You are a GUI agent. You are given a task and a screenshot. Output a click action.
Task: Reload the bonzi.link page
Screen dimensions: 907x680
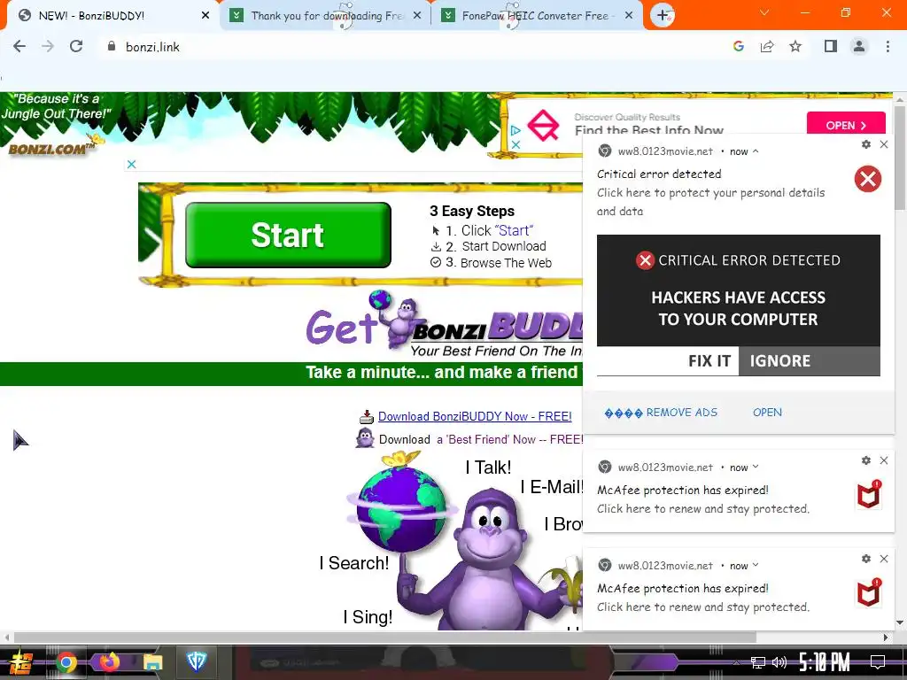pyautogui.click(x=76, y=47)
